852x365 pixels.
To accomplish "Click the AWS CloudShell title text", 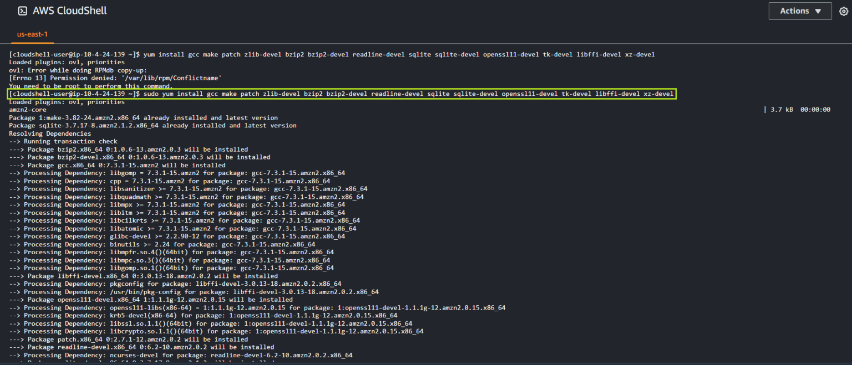I will pos(70,10).
